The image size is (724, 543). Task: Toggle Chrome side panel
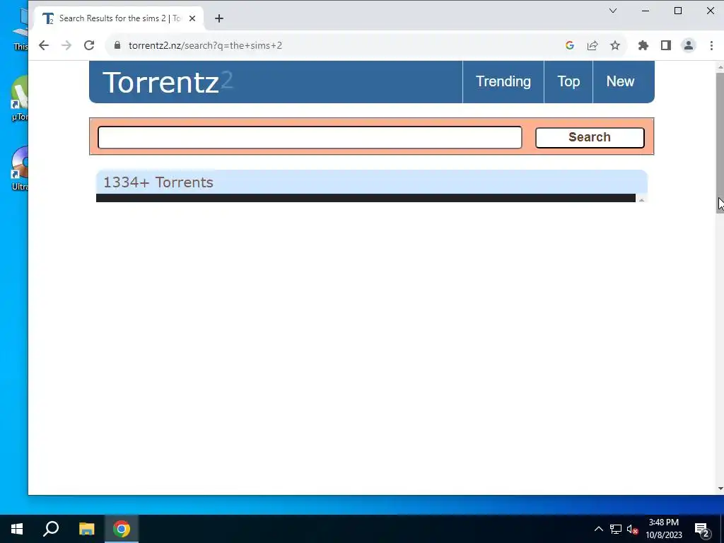click(x=666, y=45)
